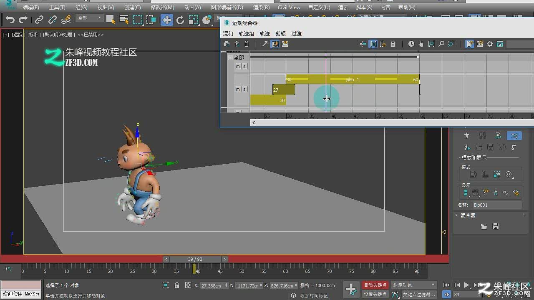Activate the Select Object arrow tool
534x300 pixels.
[x=111, y=20]
